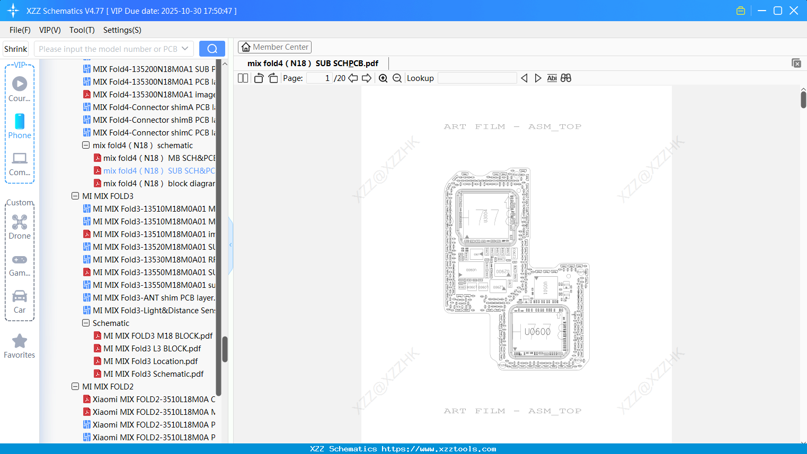The height and width of the screenshot is (454, 807).
Task: Select the mix fold4 (N18) SUB SCHPCB.pdf tab
Action: coord(313,63)
